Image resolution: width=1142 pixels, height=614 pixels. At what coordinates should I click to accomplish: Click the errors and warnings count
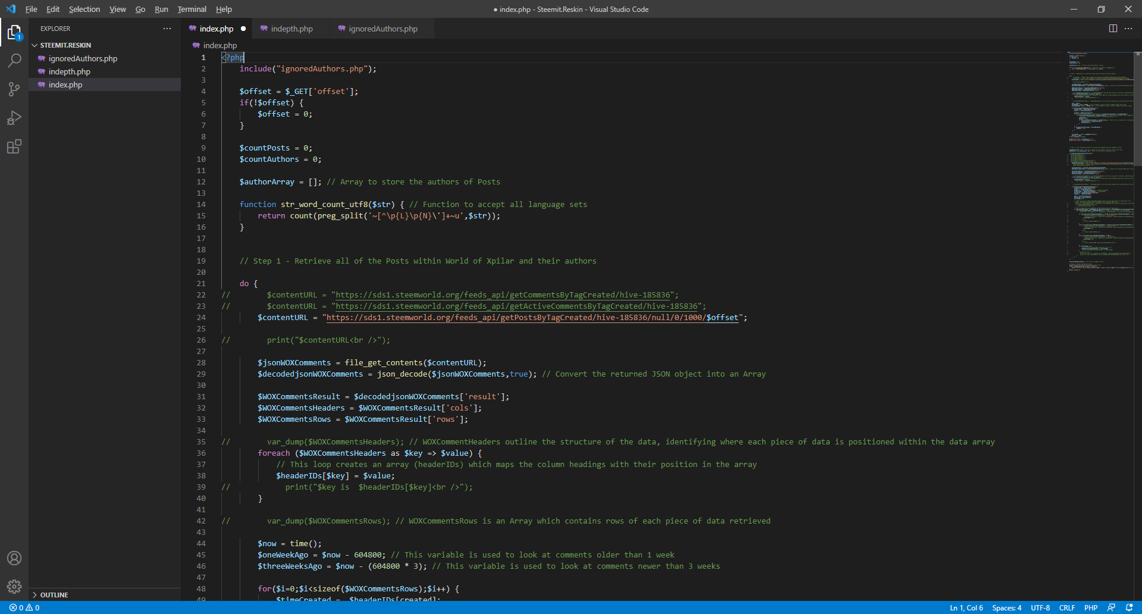[x=24, y=607]
